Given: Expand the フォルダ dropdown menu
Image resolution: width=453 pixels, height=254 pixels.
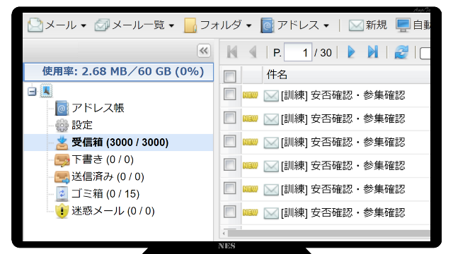Looking at the screenshot, I should tap(217, 25).
